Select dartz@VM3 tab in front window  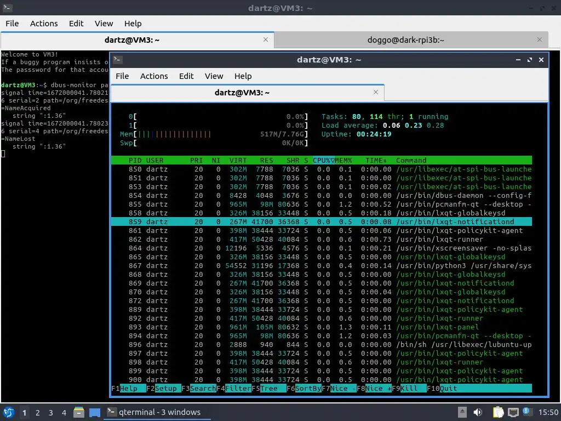pos(248,92)
